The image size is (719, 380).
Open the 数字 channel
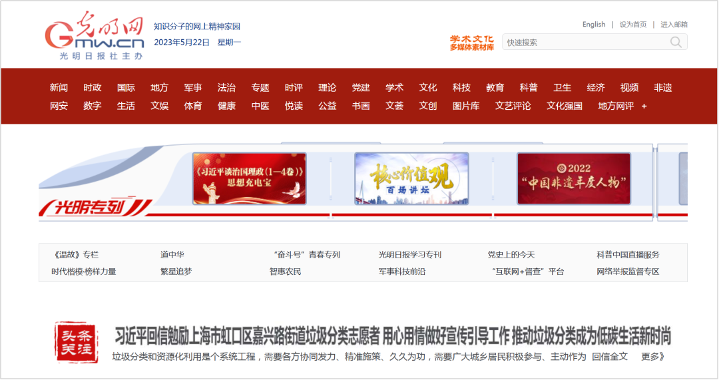[x=92, y=106]
